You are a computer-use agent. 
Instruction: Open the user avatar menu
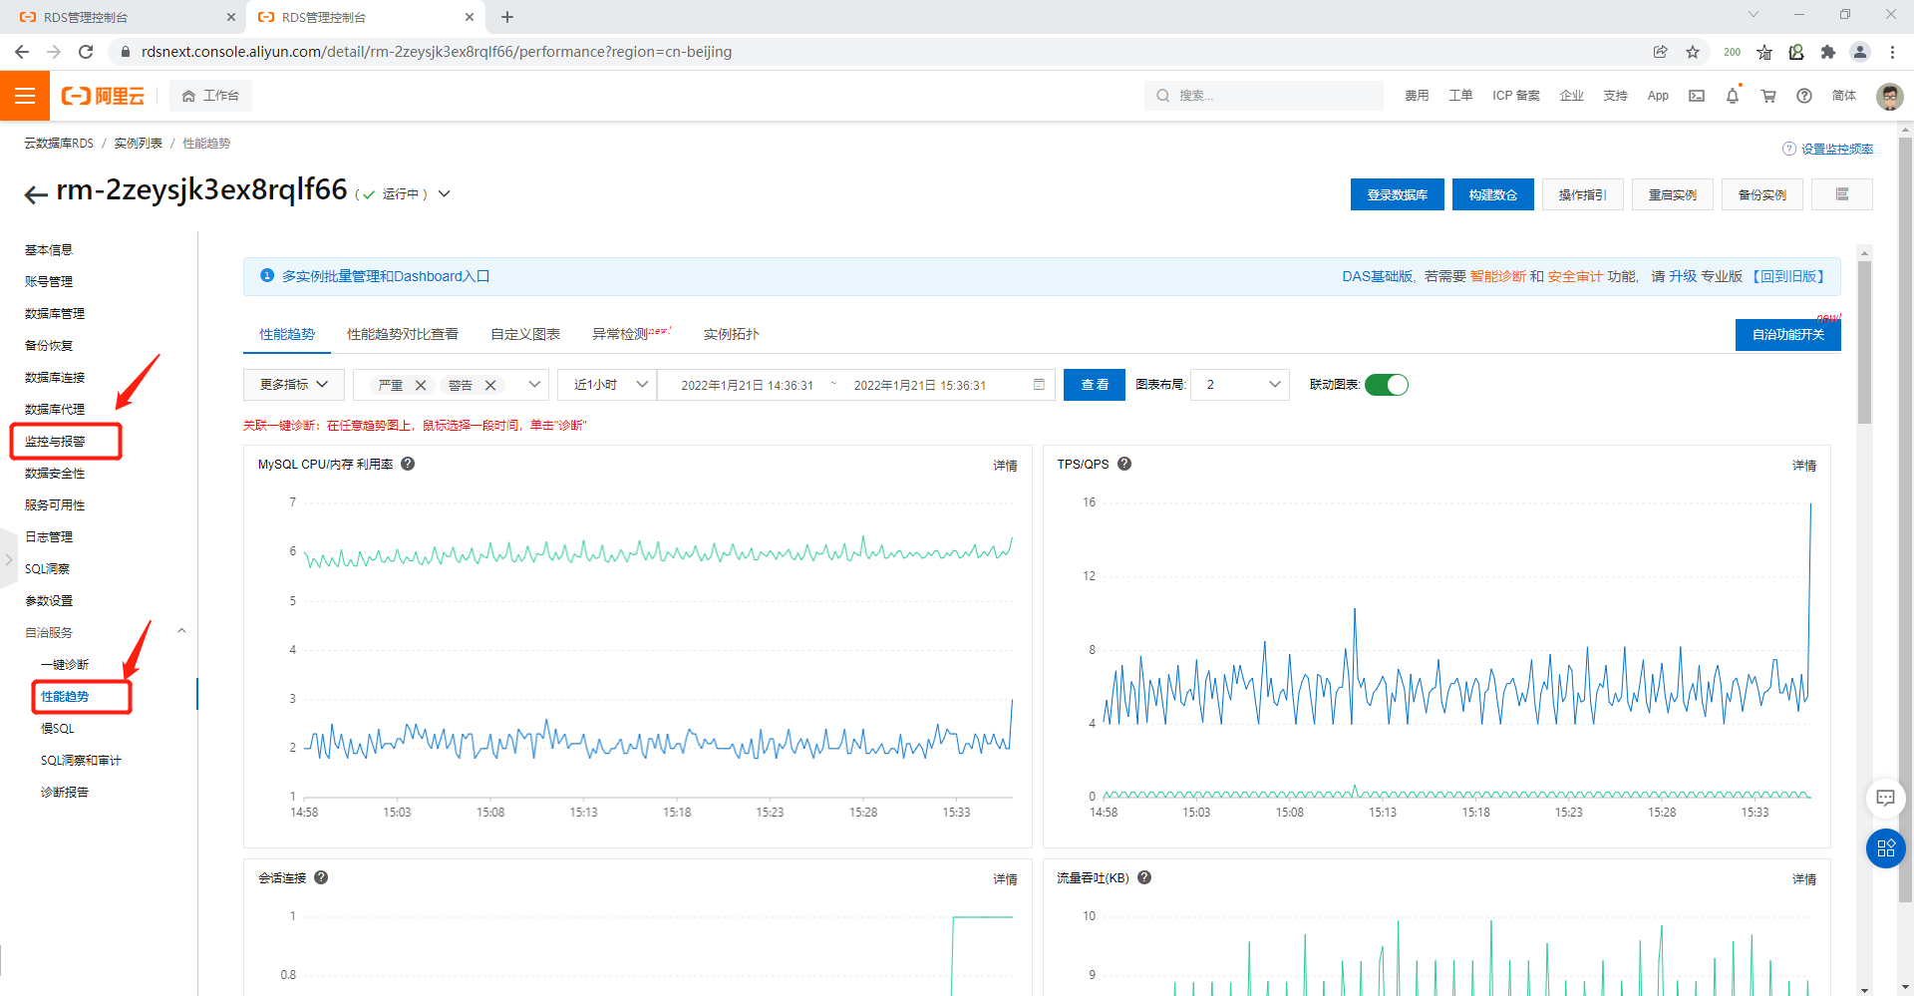coord(1889,96)
